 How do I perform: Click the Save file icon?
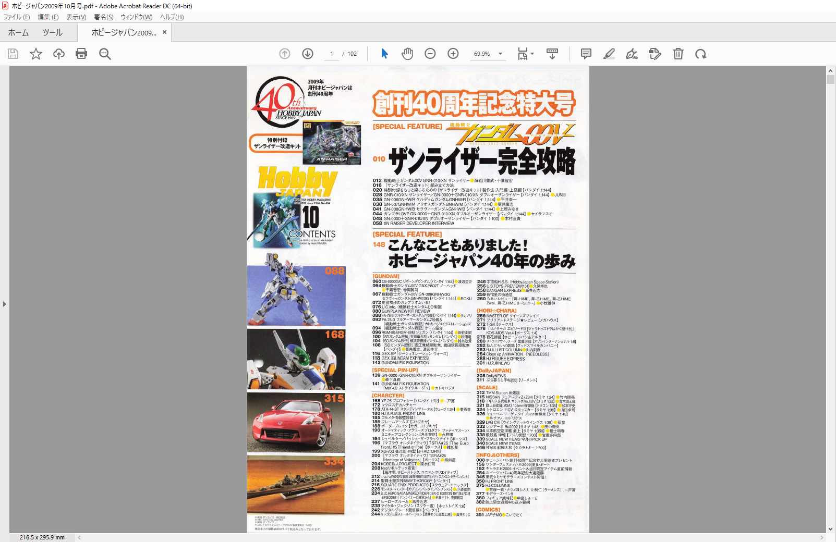point(13,54)
